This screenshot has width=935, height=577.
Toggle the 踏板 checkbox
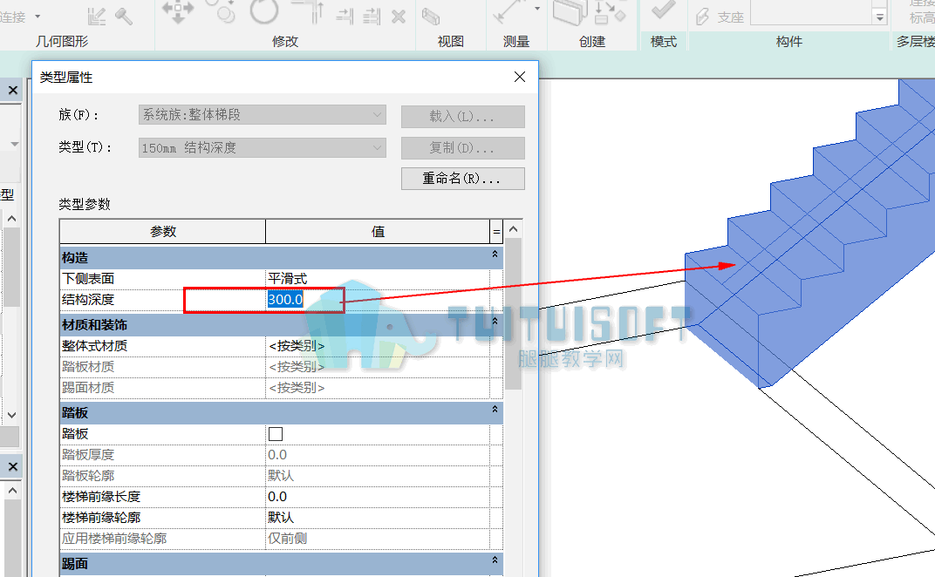(276, 434)
